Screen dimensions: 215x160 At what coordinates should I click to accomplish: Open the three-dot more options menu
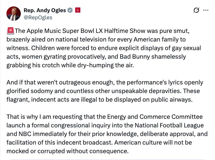(205, 10)
